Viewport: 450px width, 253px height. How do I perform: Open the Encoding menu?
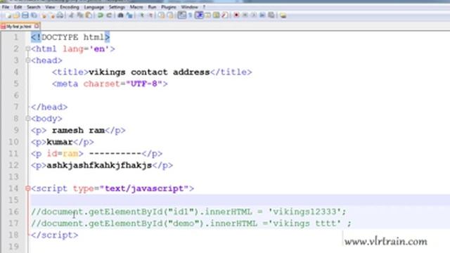(69, 7)
